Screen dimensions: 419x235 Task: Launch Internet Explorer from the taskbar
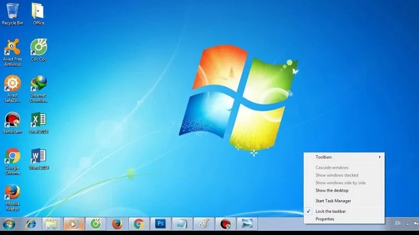30,224
